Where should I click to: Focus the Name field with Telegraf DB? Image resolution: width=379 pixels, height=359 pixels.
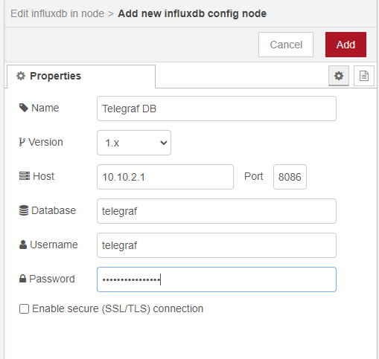click(217, 109)
